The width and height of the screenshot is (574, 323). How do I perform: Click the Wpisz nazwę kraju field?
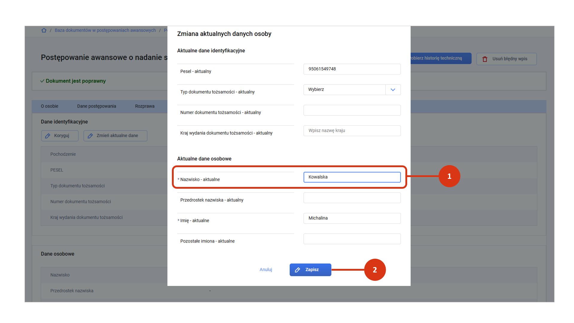coord(352,131)
